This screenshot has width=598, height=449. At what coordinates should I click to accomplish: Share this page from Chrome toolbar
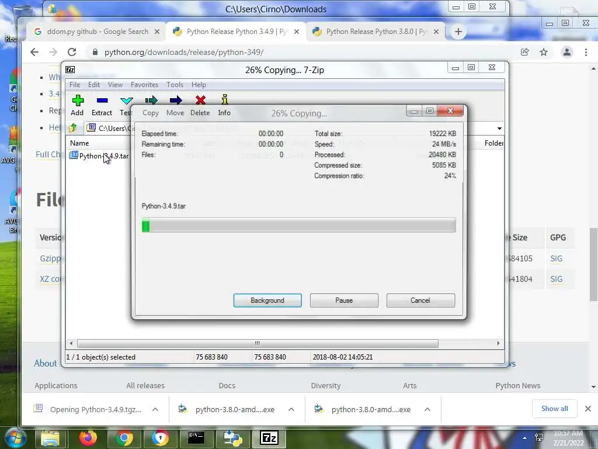click(525, 52)
